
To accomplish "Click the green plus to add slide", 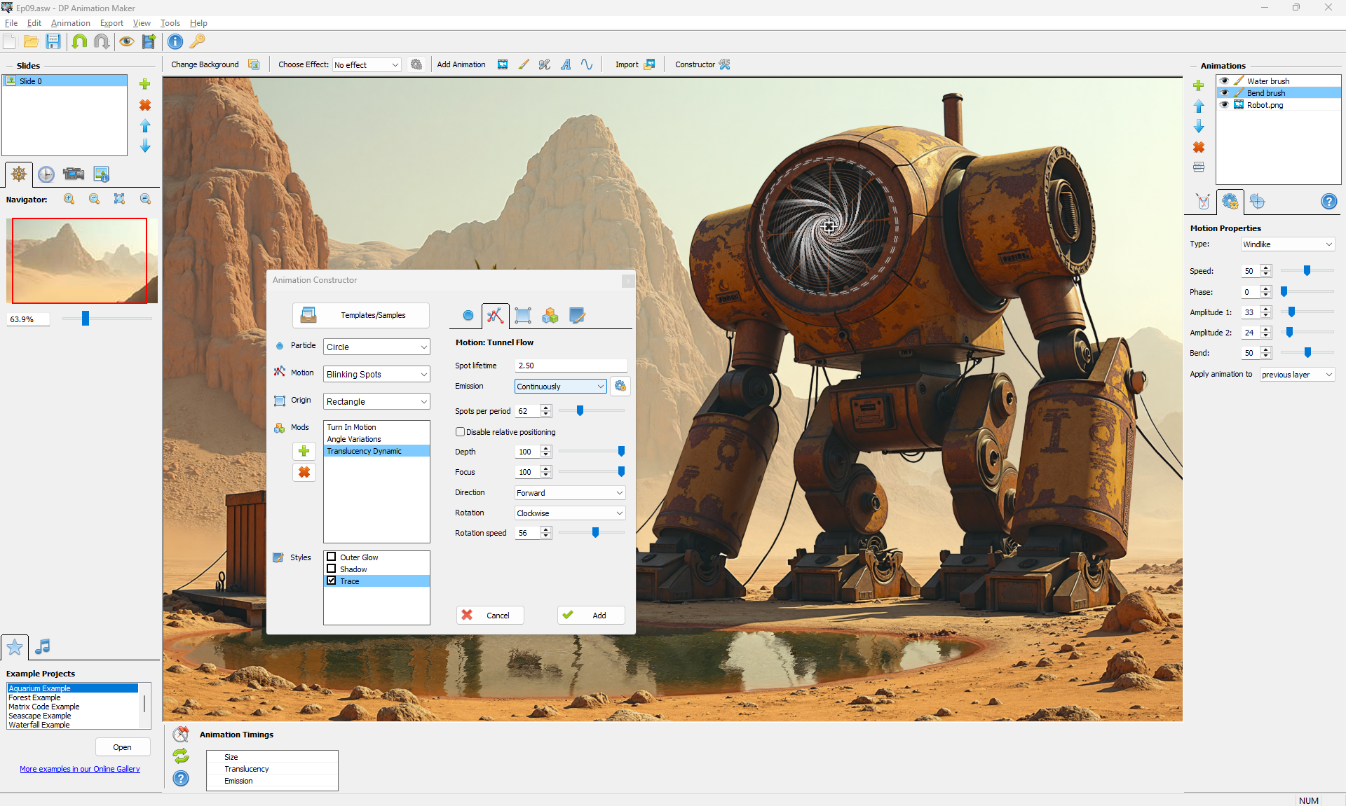I will click(x=145, y=84).
